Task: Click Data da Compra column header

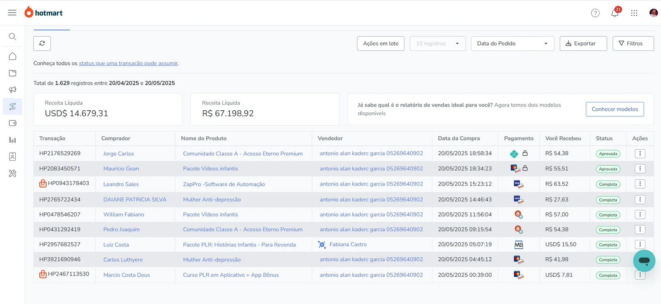Action: point(459,138)
